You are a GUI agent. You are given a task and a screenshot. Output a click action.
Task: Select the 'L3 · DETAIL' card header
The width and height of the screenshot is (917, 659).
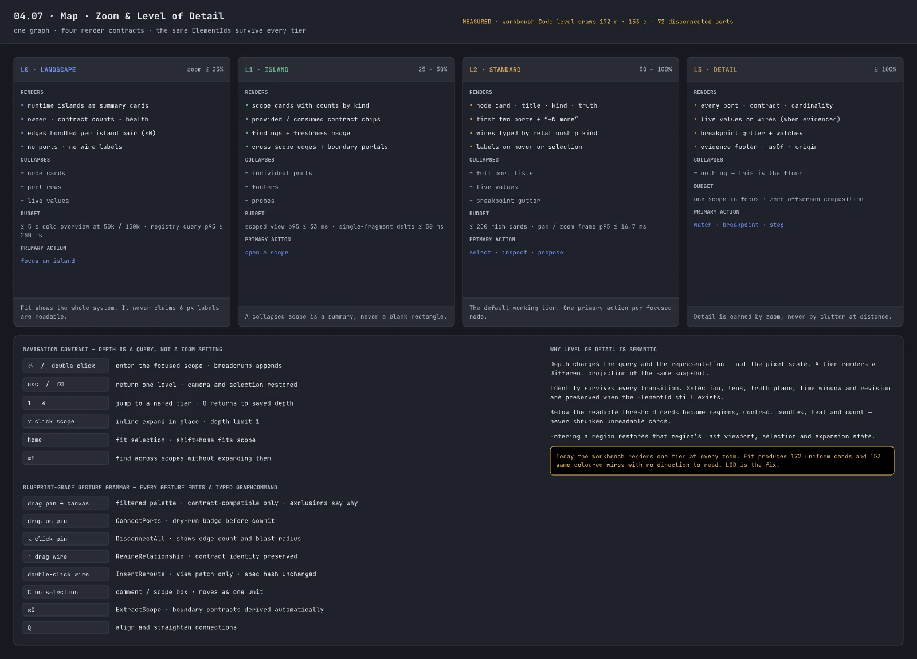[x=795, y=69]
